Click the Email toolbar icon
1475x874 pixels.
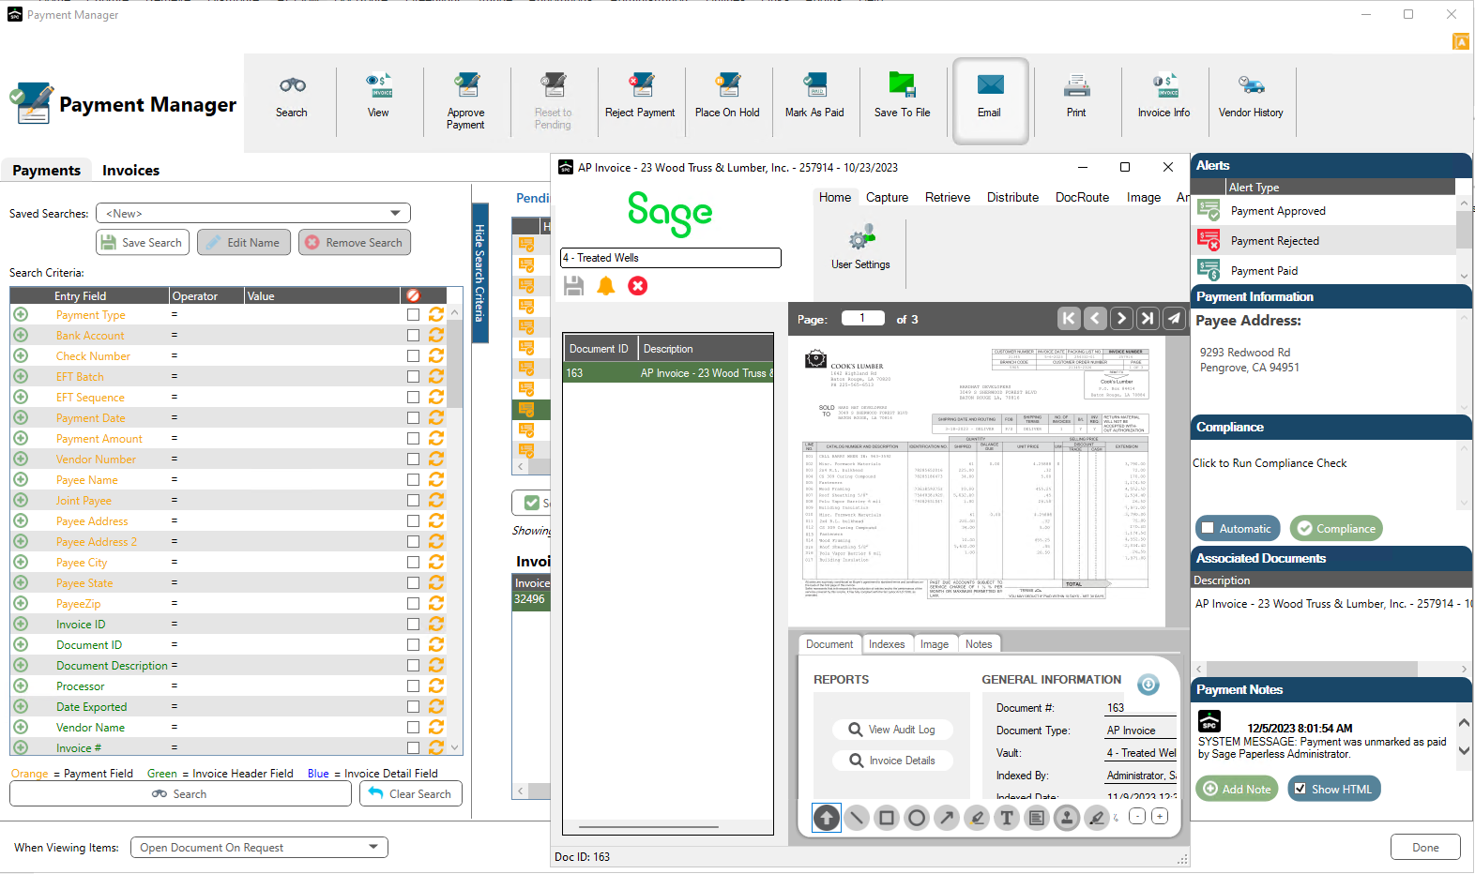(x=990, y=100)
